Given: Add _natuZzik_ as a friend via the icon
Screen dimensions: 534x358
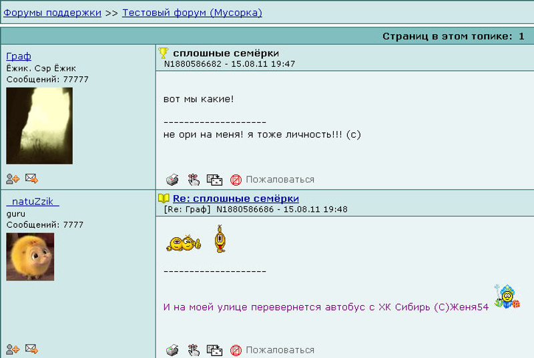Looking at the screenshot, I should click(x=13, y=349).
